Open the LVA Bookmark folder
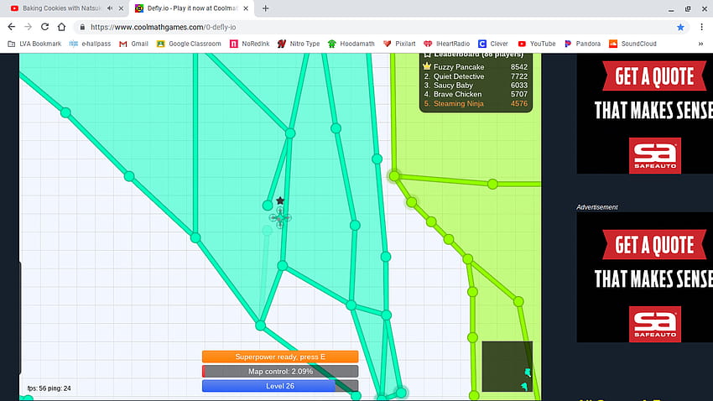Screen dimensions: 713x401 click(34, 44)
